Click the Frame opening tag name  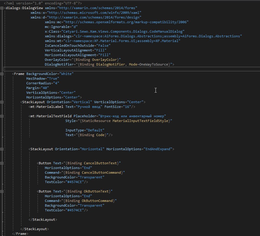[19, 74]
